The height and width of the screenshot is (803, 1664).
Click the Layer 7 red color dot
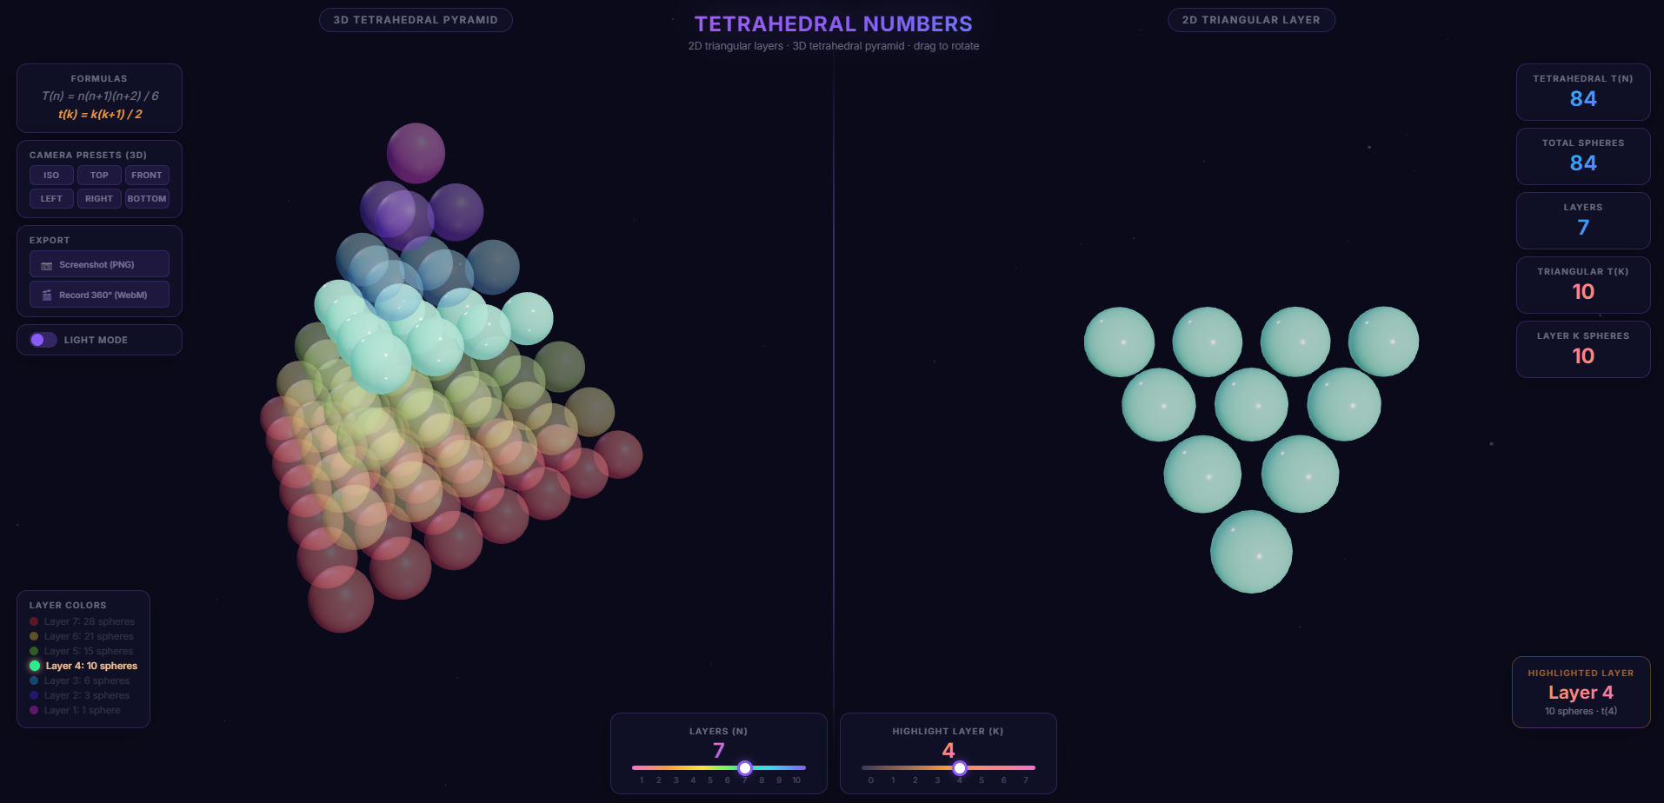(34, 621)
